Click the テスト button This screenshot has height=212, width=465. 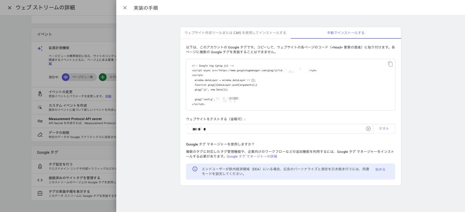pyautogui.click(x=384, y=129)
